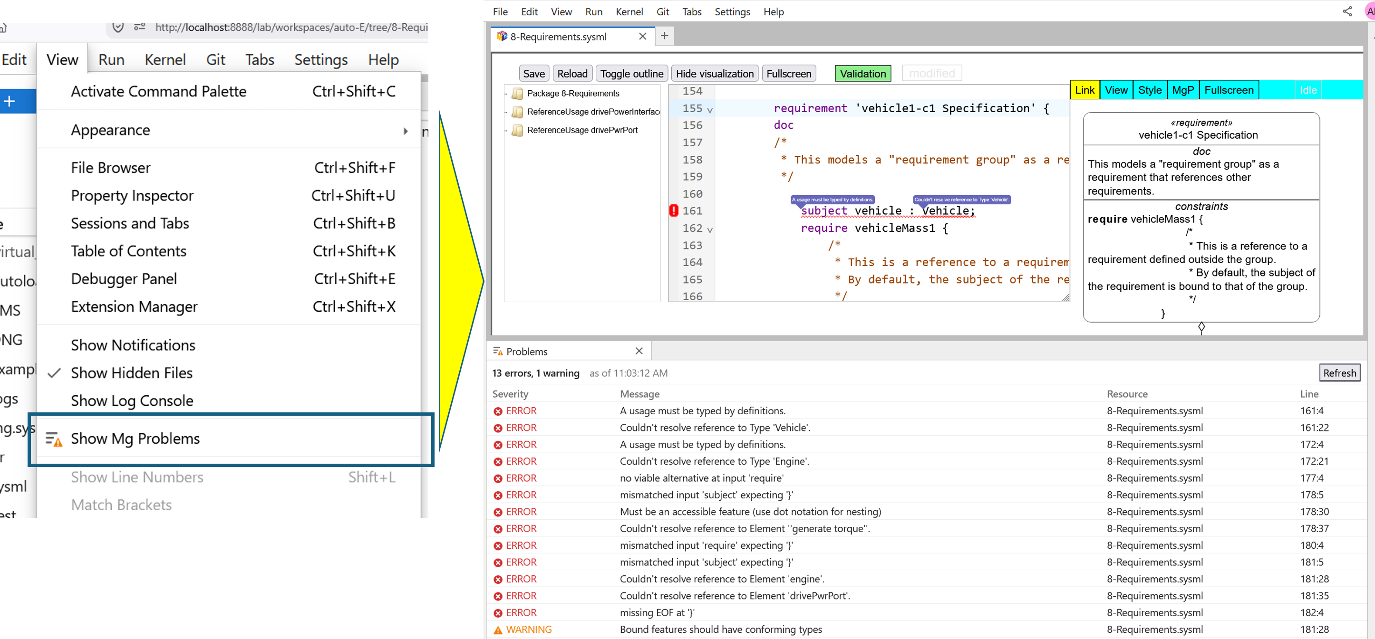This screenshot has width=1375, height=639.
Task: Close the 8-Requirements.sysml tab
Action: (643, 36)
